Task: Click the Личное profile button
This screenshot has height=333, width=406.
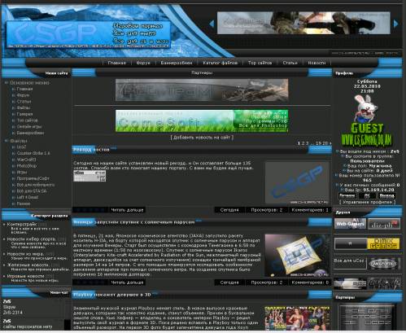Action: click(x=347, y=195)
